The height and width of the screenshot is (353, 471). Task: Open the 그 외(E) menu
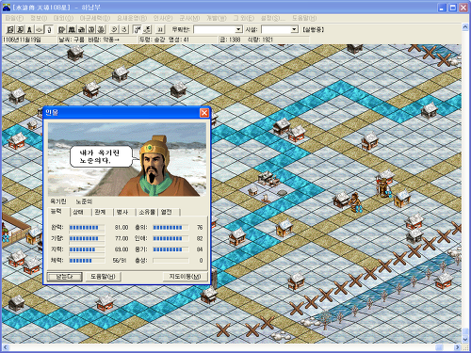(x=244, y=18)
